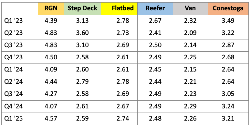Click the yellow Flatbed header cell
This screenshot has height=127, width=251.
[x=119, y=9]
